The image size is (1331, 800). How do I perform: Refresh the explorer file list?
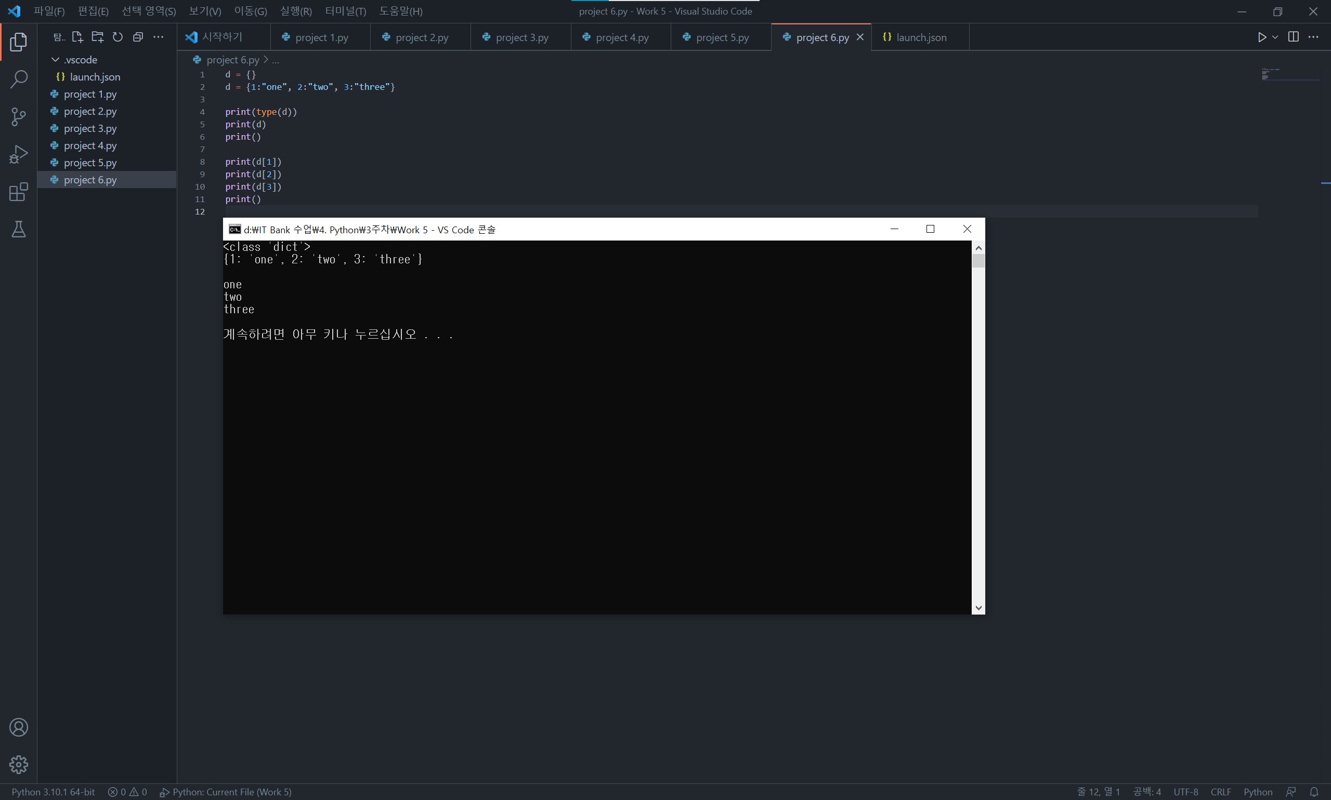[118, 37]
